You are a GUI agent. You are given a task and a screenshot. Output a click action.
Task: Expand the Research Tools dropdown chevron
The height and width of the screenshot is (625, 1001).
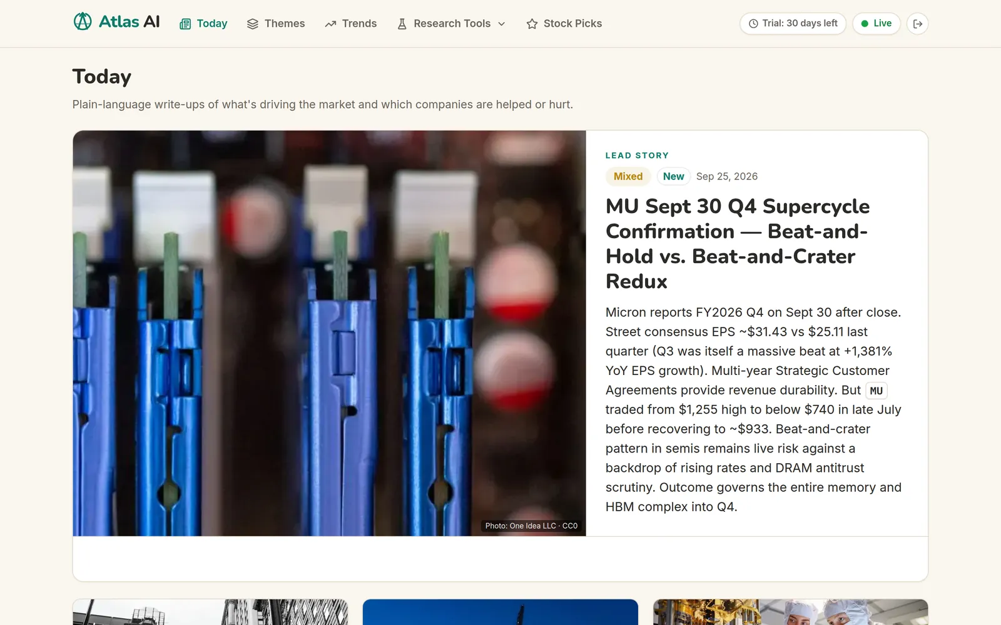click(x=502, y=24)
